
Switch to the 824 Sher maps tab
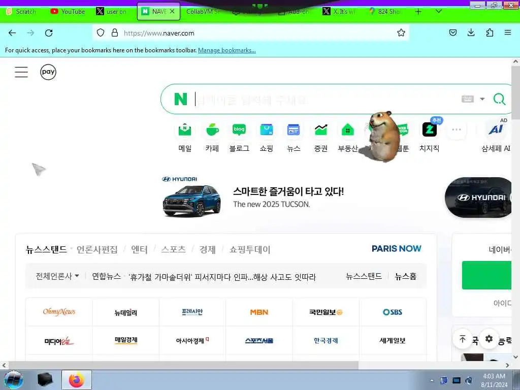point(385,12)
